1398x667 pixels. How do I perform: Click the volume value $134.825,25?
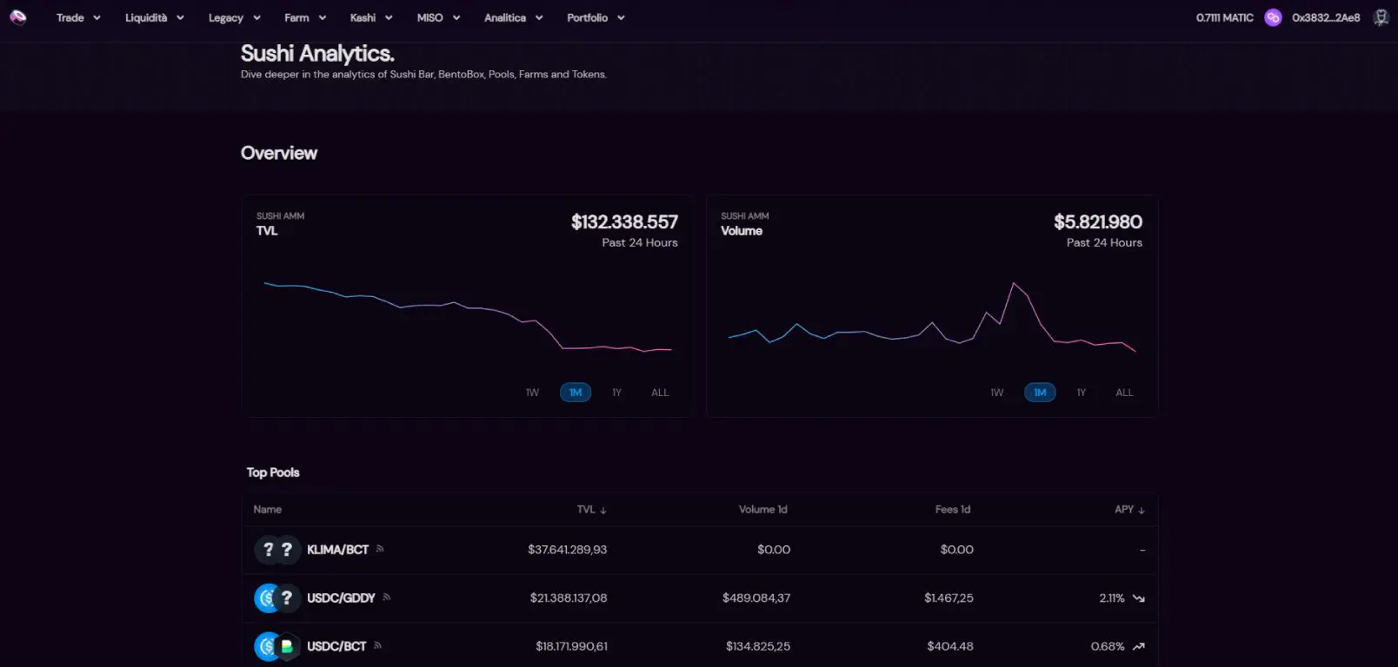click(758, 646)
